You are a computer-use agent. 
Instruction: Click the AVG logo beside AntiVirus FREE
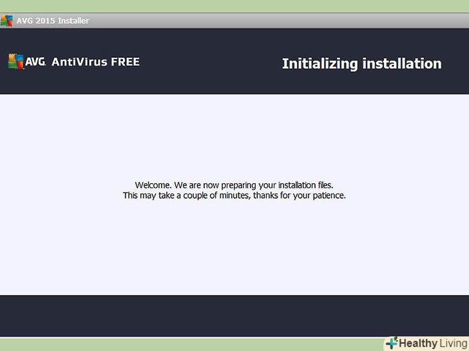(27, 62)
